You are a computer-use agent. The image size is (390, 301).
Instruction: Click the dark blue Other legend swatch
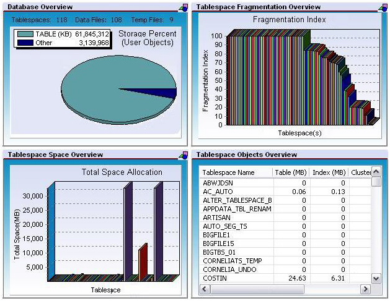click(x=25, y=43)
